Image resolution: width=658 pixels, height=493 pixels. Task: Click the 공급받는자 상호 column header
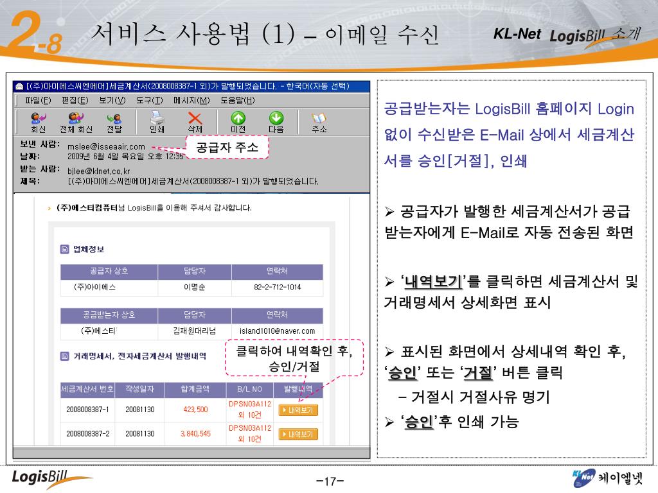coord(109,315)
